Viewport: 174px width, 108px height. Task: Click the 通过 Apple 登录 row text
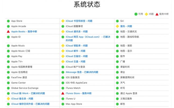[x=129, y=93]
